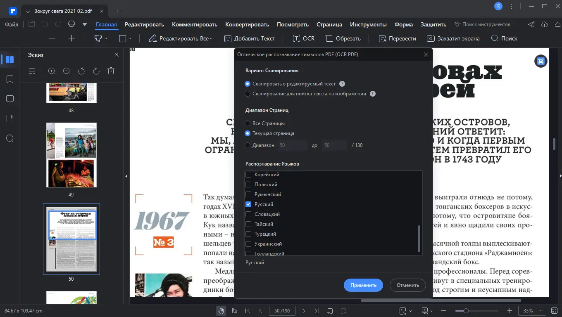Open the Инструменты menu
Screen dimensions: 562x317
(368, 24)
